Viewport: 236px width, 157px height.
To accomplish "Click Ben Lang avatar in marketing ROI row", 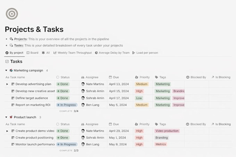I will (83, 105).
